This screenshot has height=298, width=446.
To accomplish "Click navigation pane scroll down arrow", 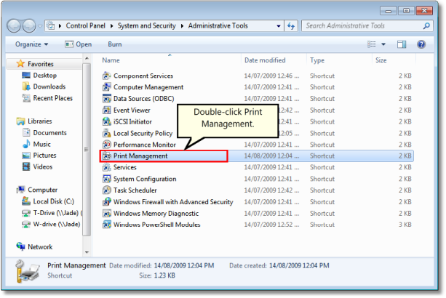I will pos(87,252).
